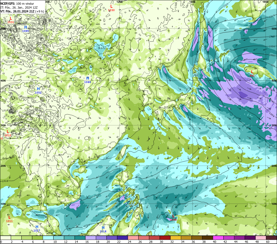Click the red 28–30 legend swatch
277x244 pixels.
[x=154, y=238]
